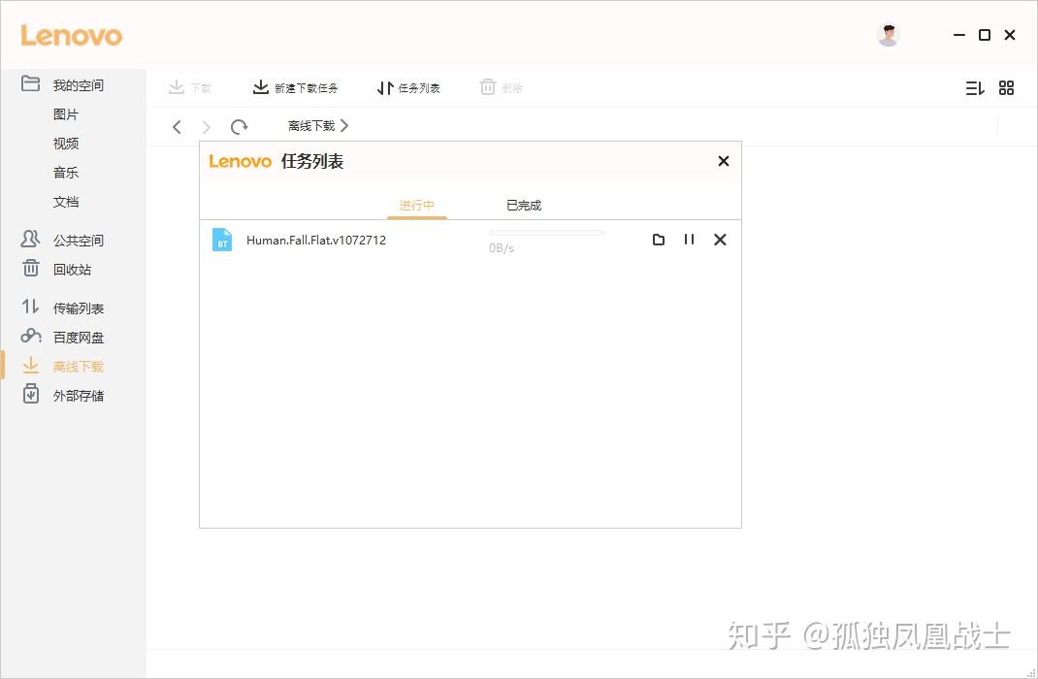Close the 任务列表 dialog
Viewport: 1038px width, 679px height.
[724, 161]
